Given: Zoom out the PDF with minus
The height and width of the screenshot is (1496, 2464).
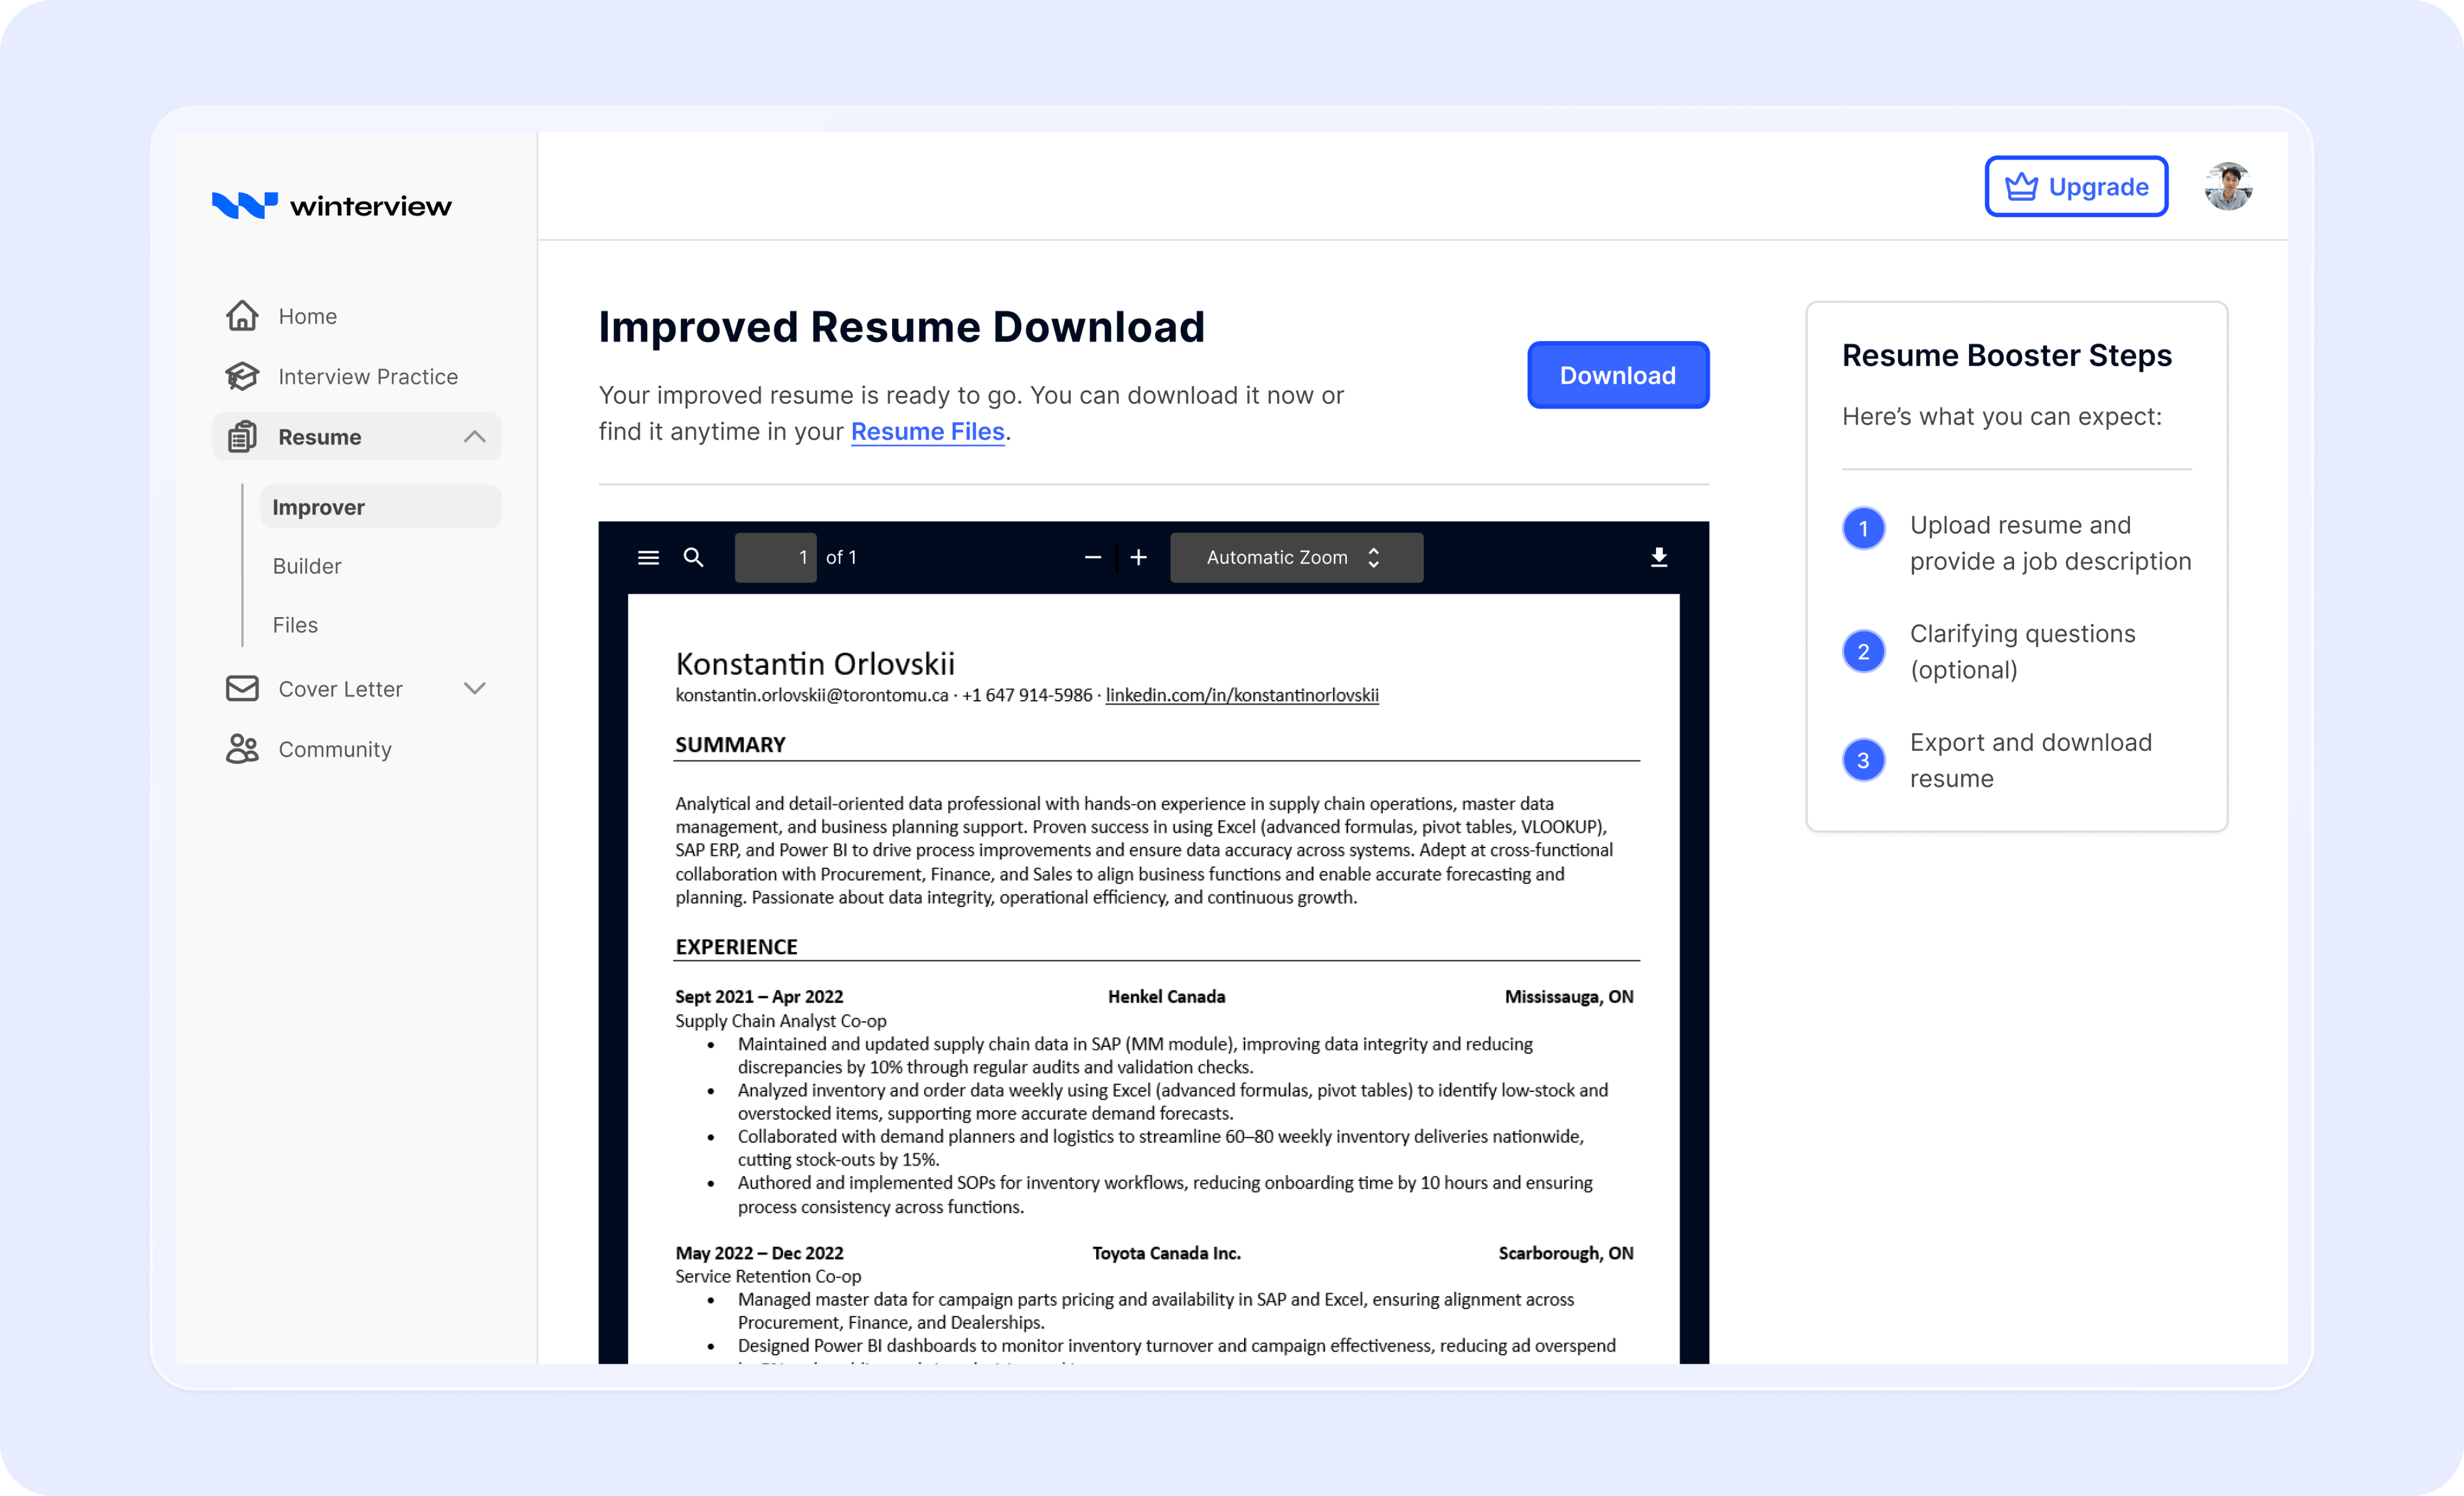Looking at the screenshot, I should click(x=1093, y=557).
